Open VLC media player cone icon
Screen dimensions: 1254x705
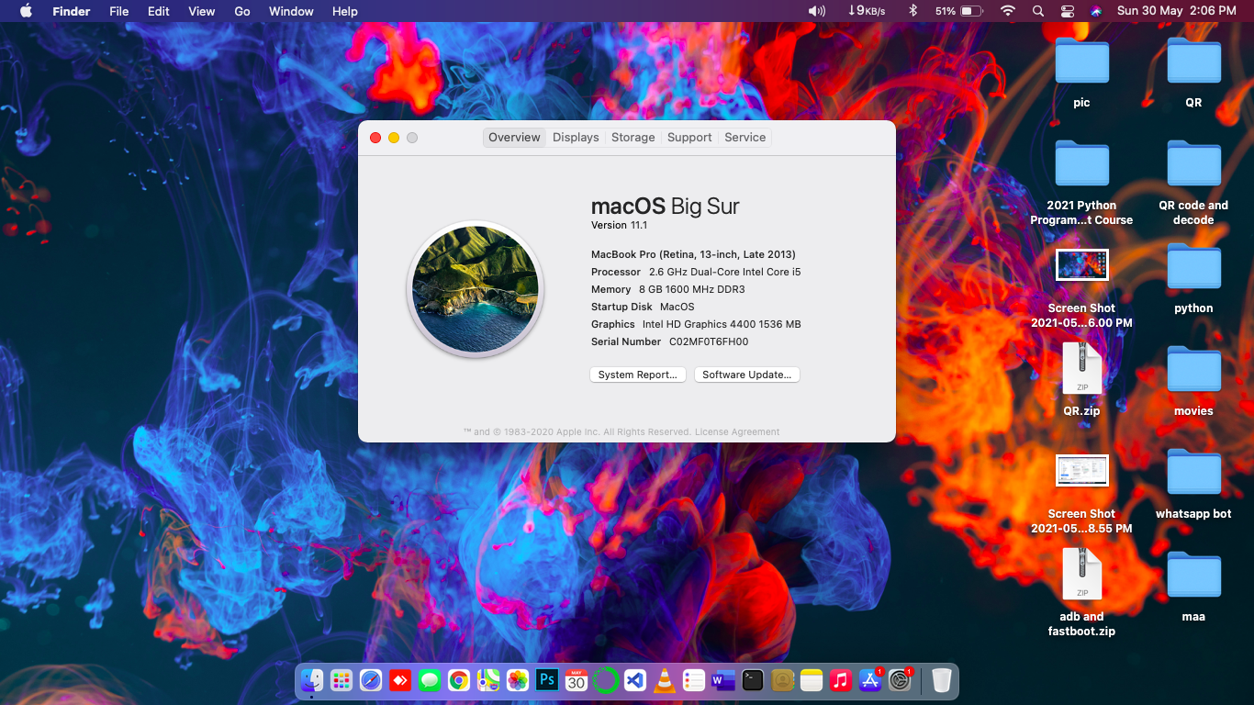tap(664, 680)
